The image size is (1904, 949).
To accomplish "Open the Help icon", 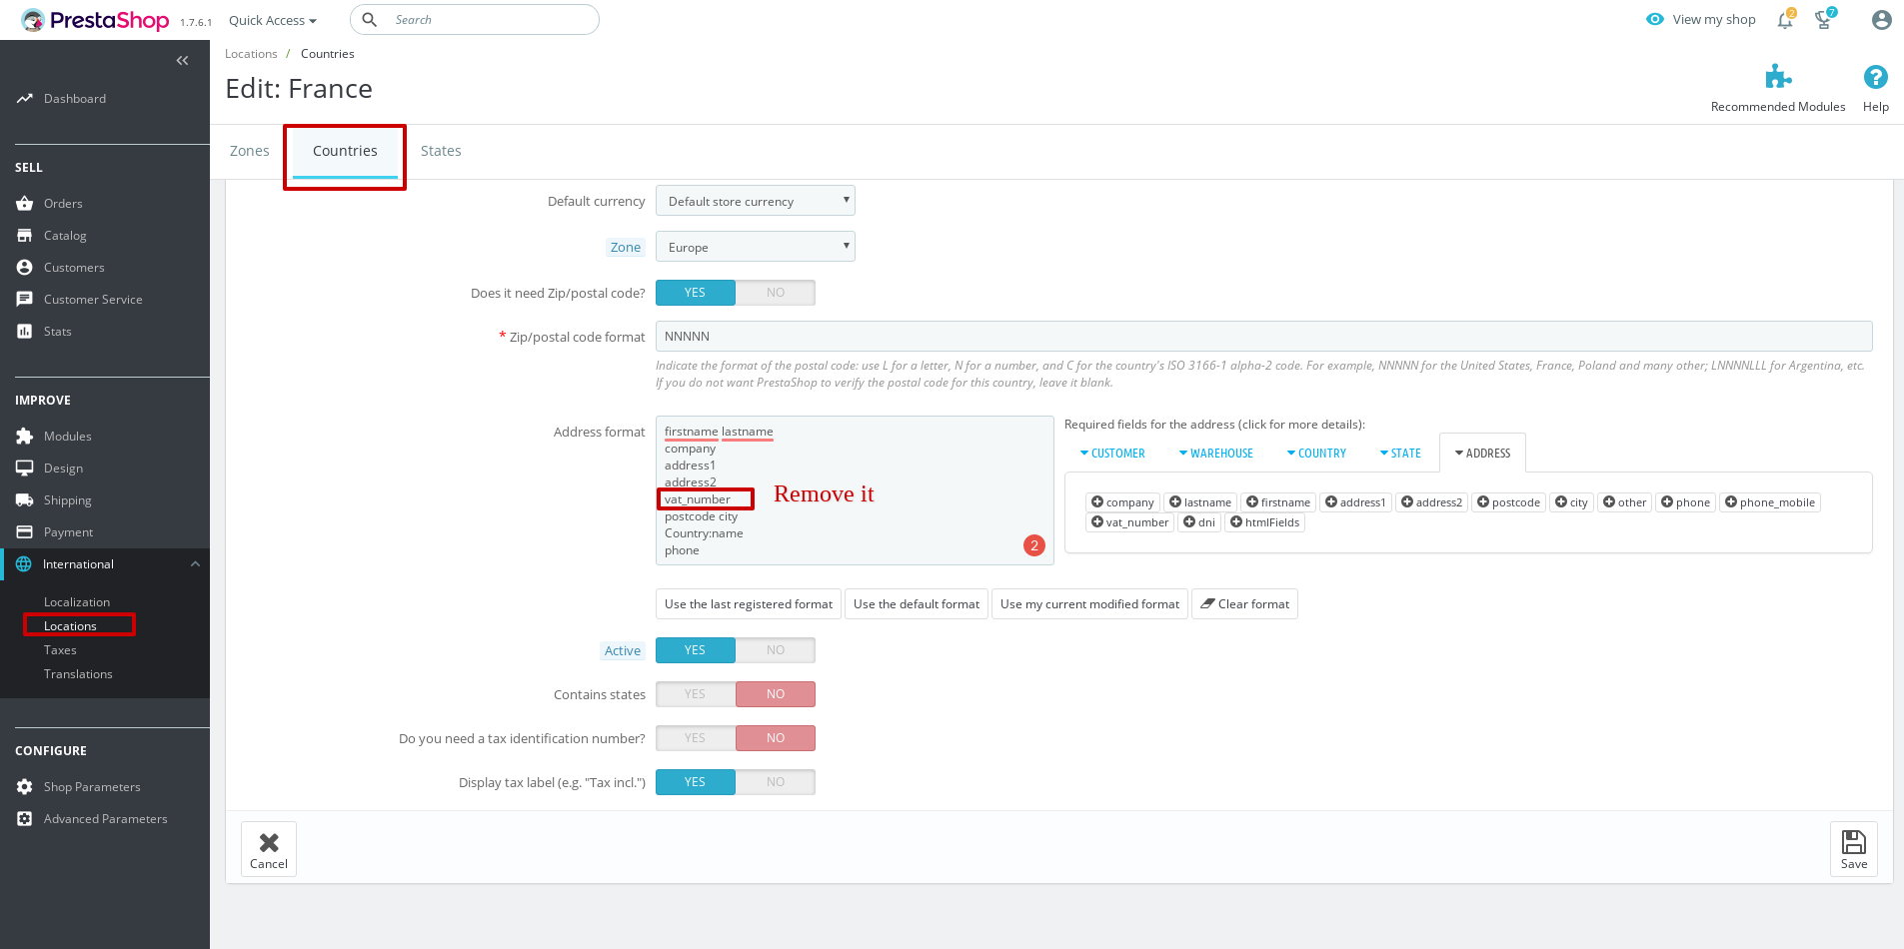I will (x=1875, y=75).
